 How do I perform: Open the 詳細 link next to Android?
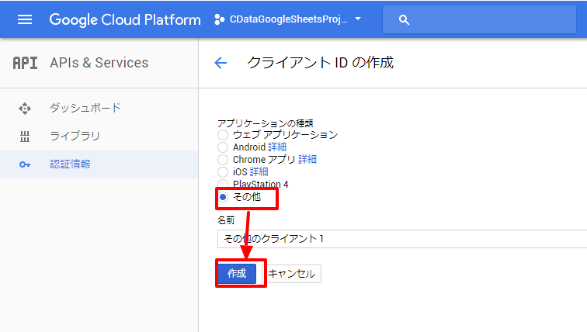[x=277, y=147]
